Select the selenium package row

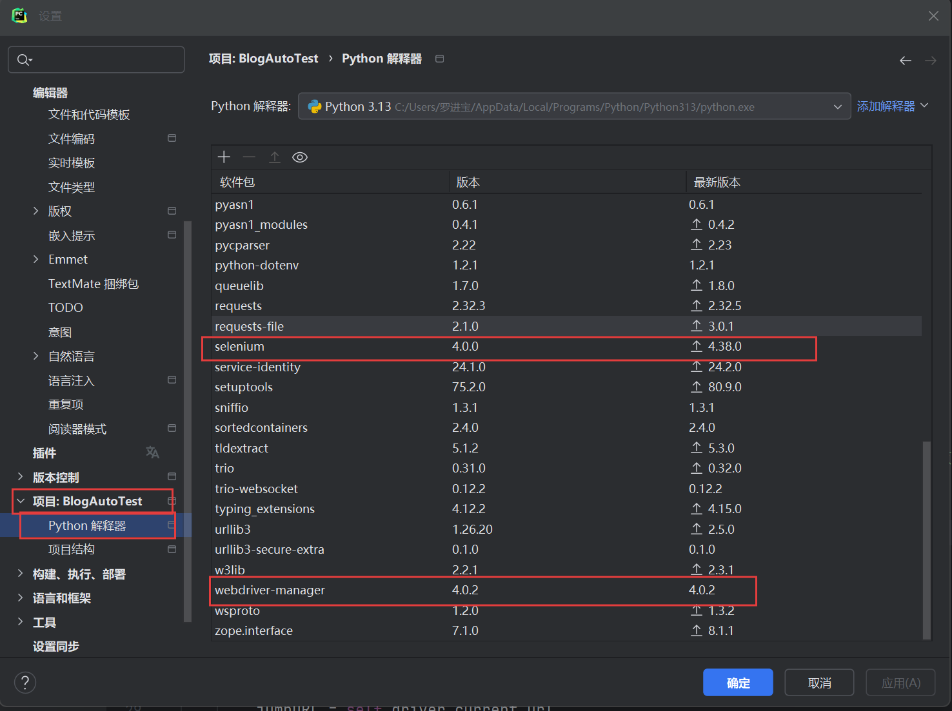pos(567,346)
